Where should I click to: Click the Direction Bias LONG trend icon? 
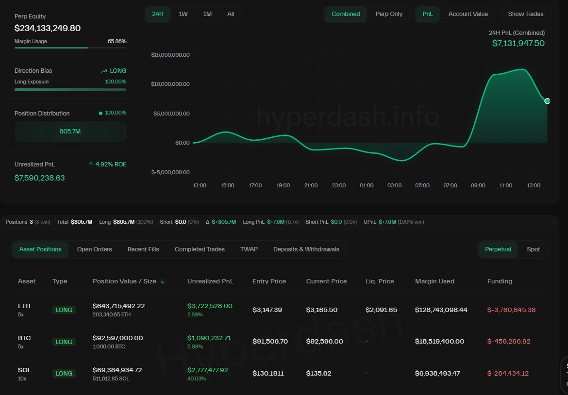pyautogui.click(x=104, y=71)
